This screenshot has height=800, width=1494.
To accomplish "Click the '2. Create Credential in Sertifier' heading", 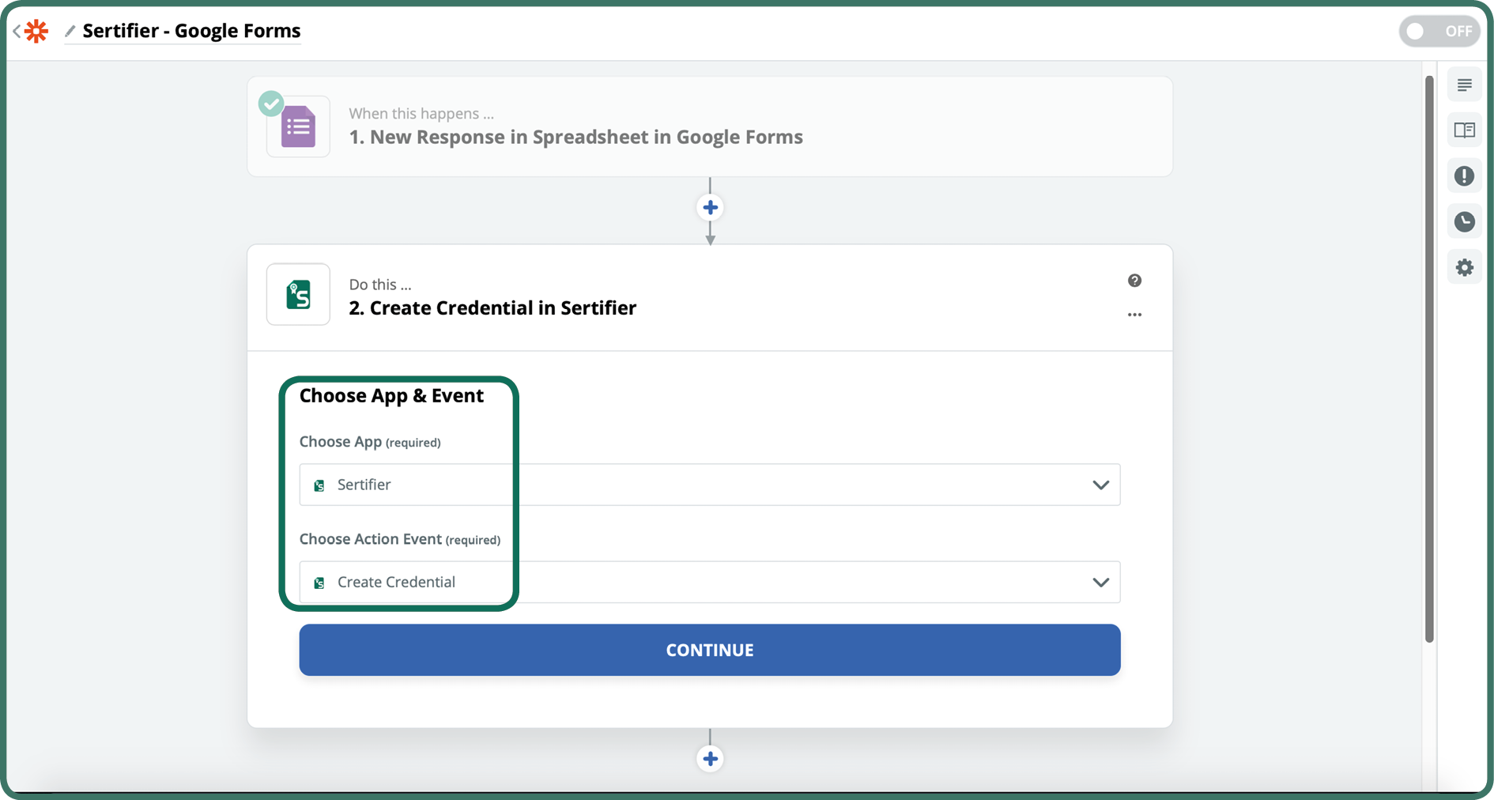I will tap(492, 308).
